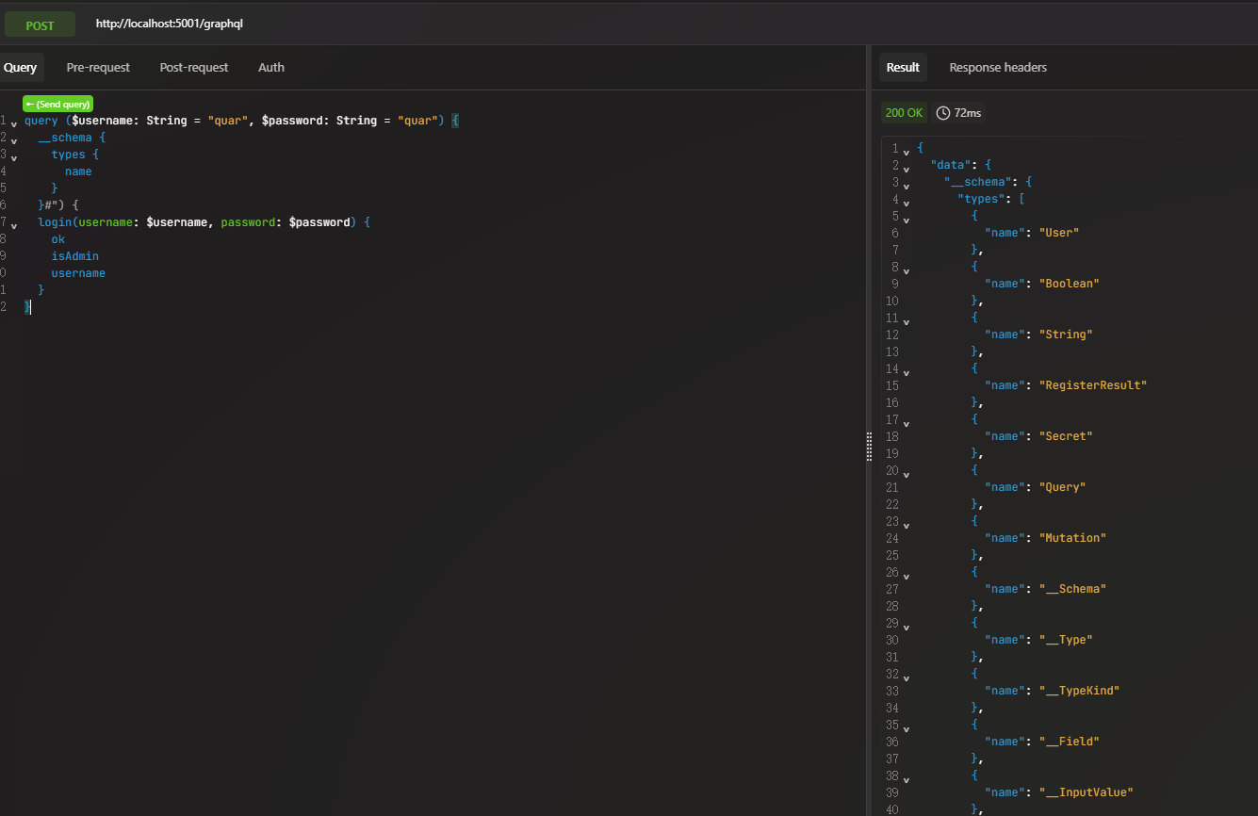Click the POST method button
Screen dimensions: 1258x816
(40, 24)
